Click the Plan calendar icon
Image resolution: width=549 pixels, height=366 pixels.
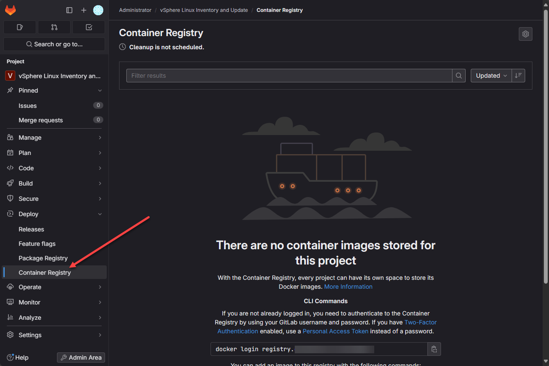point(10,153)
